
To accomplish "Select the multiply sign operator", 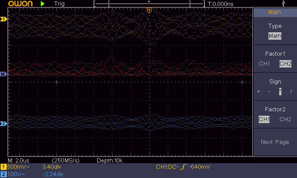I will [x=280, y=92].
